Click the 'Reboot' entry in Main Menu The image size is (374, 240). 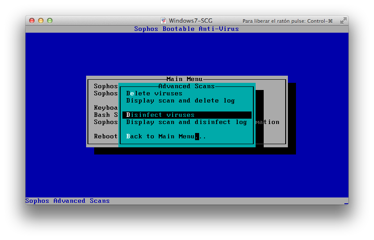pos(106,137)
